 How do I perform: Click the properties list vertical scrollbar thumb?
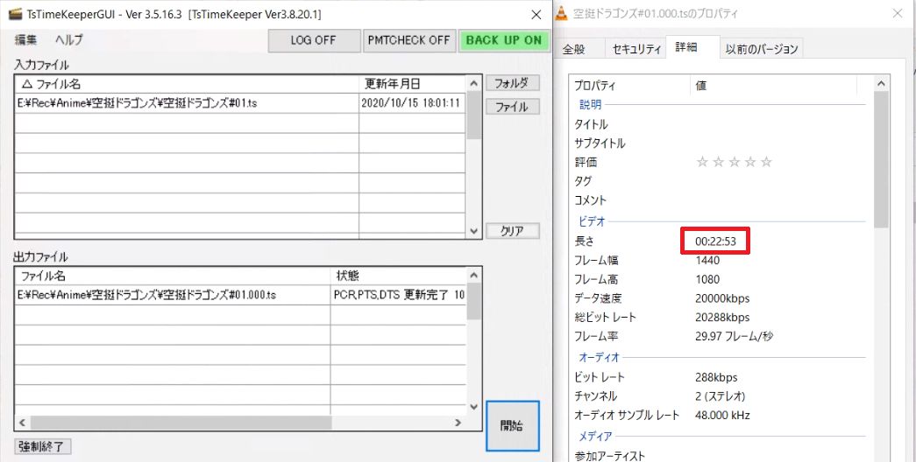click(x=881, y=159)
